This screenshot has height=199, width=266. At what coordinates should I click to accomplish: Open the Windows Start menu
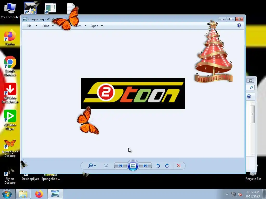tap(7, 194)
